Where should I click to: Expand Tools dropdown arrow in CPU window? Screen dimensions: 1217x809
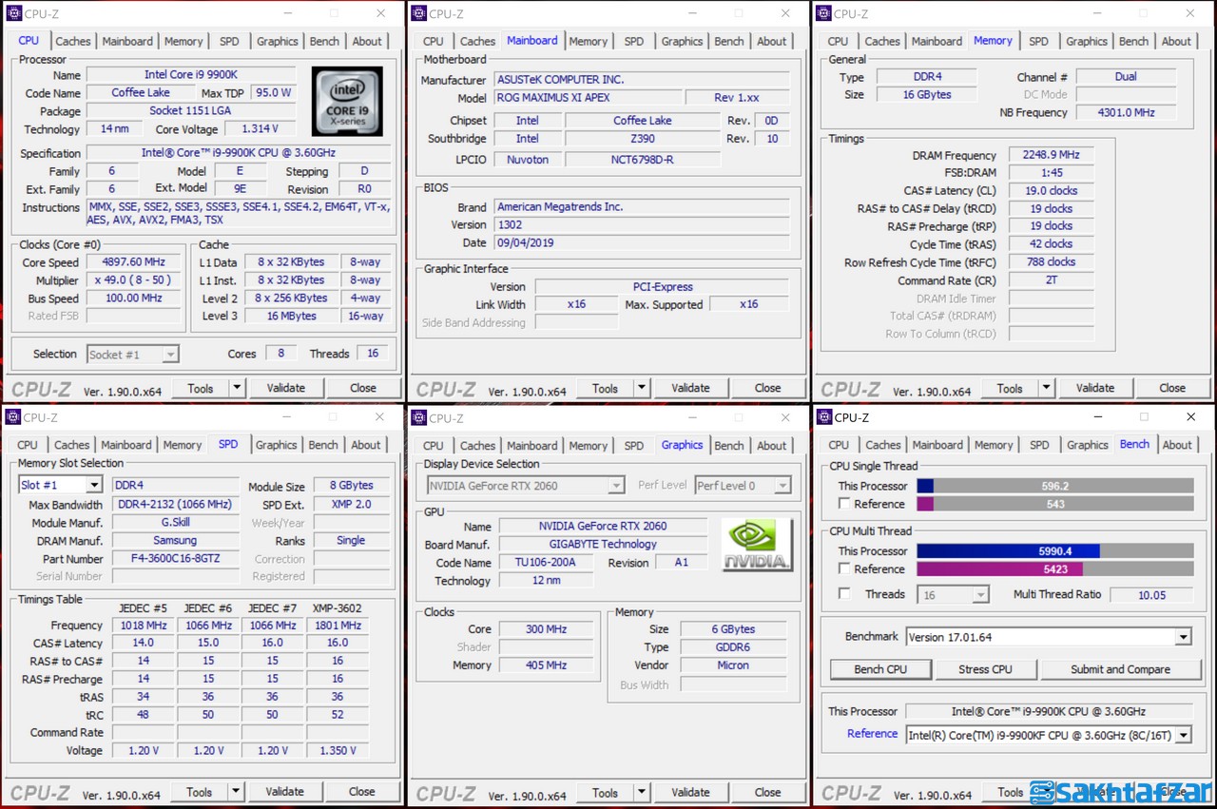pos(237,388)
